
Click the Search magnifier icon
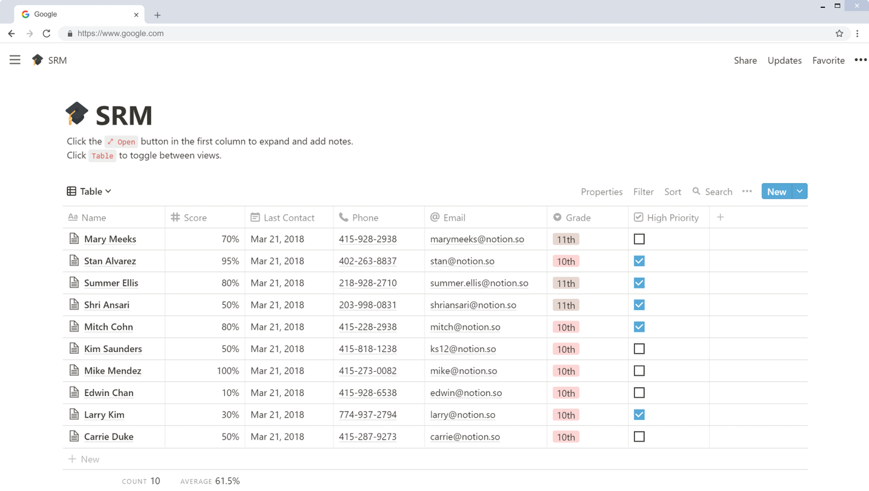pyautogui.click(x=696, y=191)
